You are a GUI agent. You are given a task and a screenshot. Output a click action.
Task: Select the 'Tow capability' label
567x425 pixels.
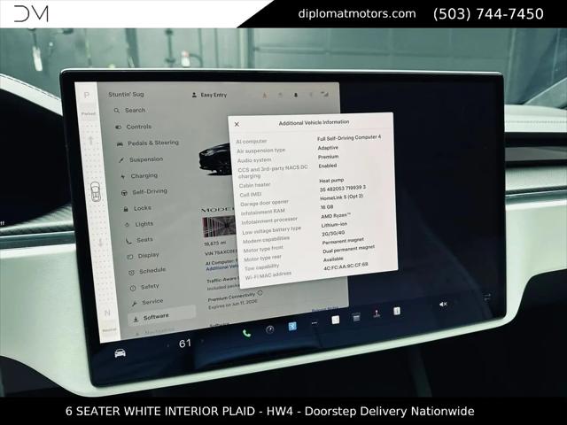tap(261, 267)
